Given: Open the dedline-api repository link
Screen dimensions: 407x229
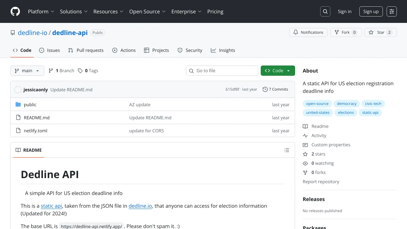Looking at the screenshot, I should click(x=70, y=33).
